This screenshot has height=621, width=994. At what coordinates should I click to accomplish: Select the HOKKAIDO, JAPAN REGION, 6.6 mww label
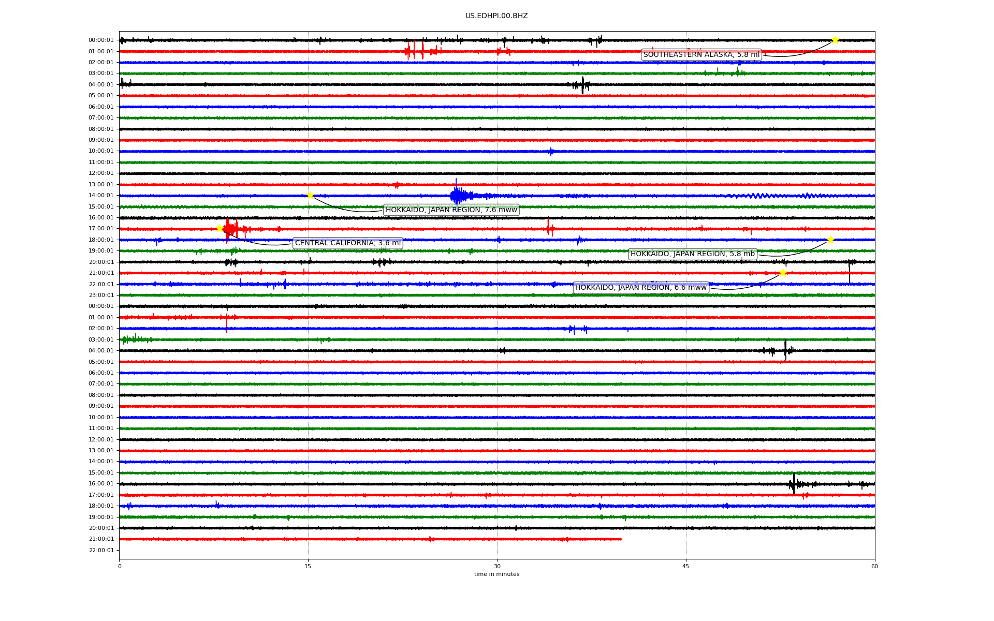(x=640, y=287)
